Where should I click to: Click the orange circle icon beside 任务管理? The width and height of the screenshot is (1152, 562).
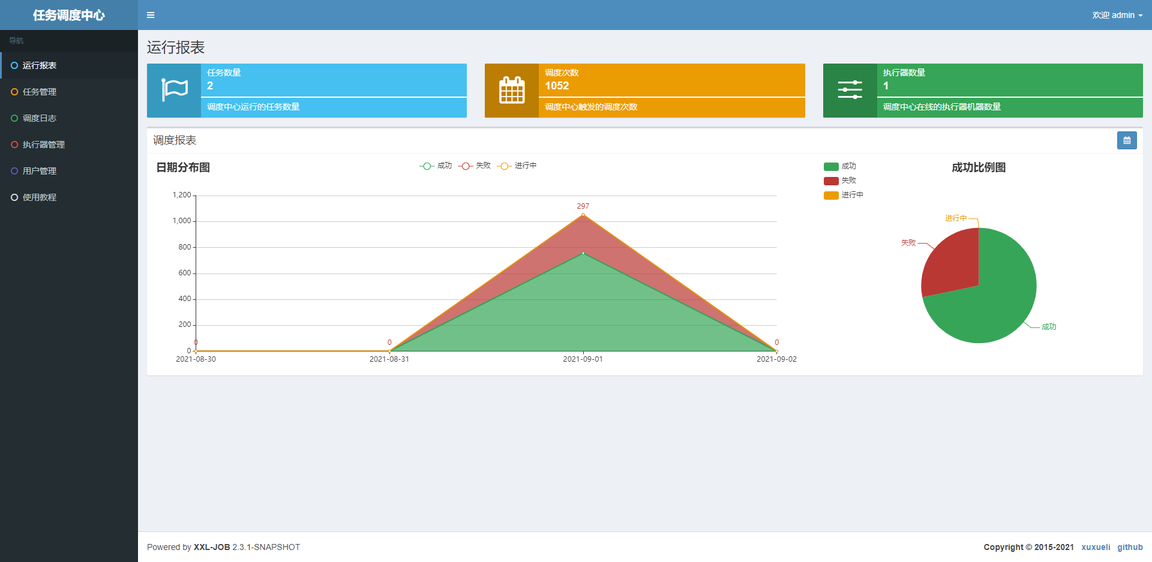(14, 92)
